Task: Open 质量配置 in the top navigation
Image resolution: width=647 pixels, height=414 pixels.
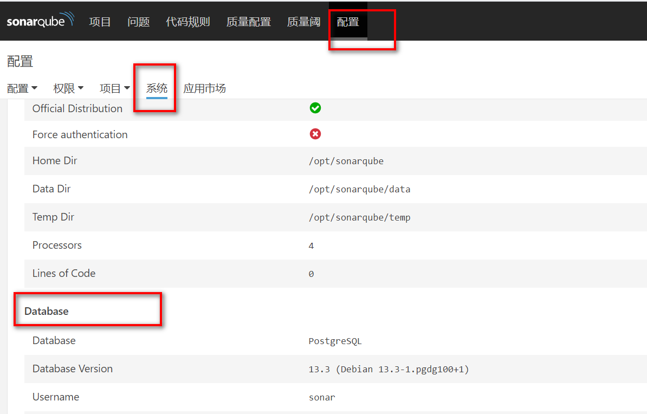Action: (248, 22)
